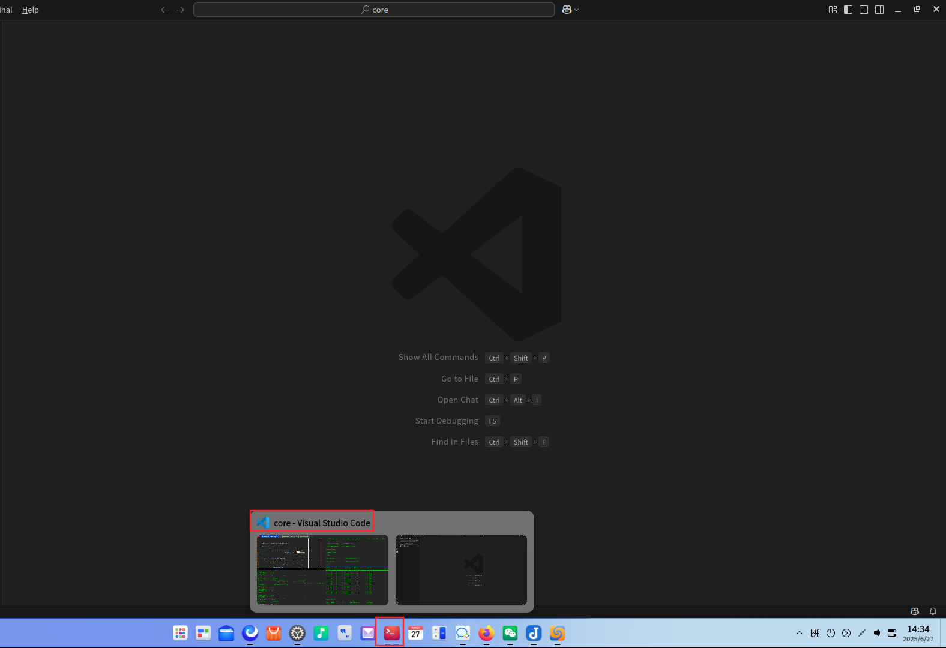This screenshot has height=648, width=946.
Task: Click the Customize Layout icon
Action: pyautogui.click(x=833, y=10)
